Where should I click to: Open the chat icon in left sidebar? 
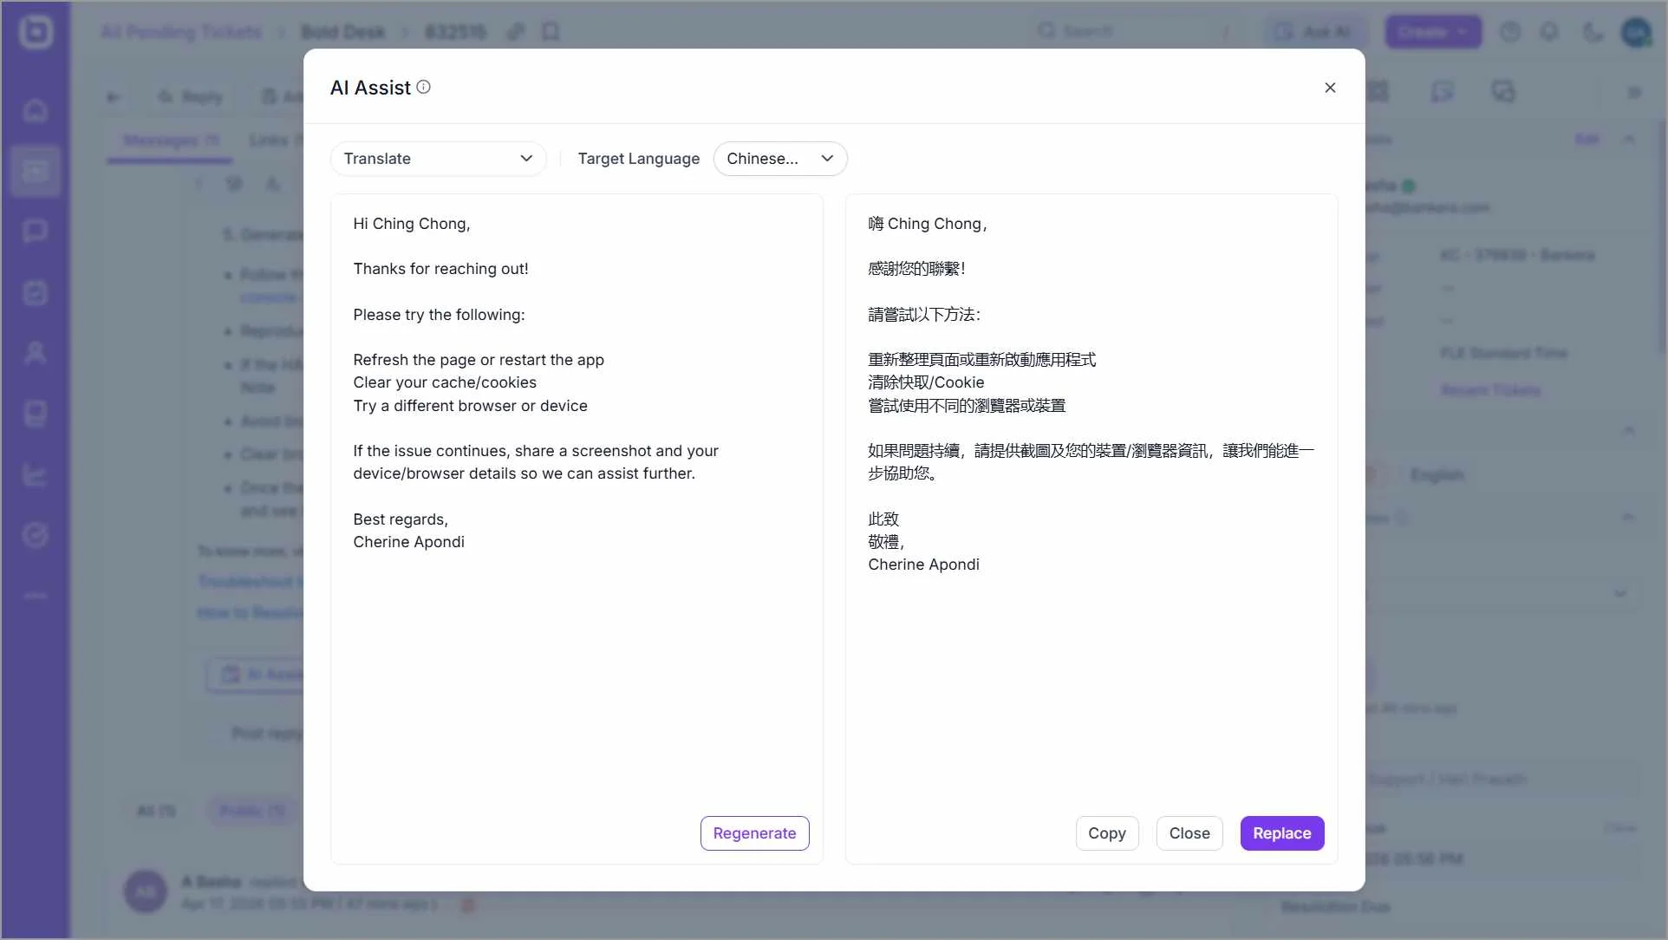(x=36, y=232)
